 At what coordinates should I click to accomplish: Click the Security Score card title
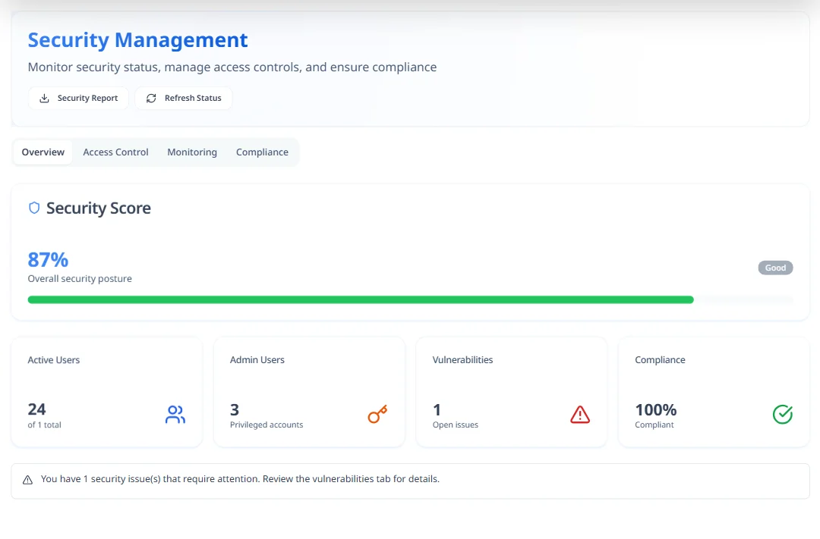tap(98, 208)
